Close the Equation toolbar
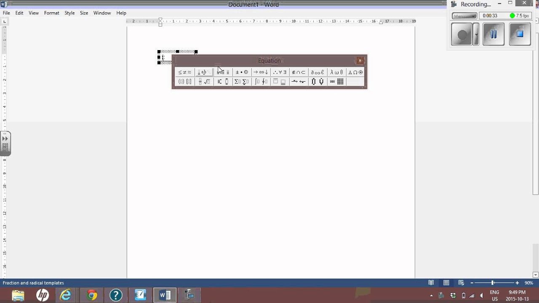 360,61
